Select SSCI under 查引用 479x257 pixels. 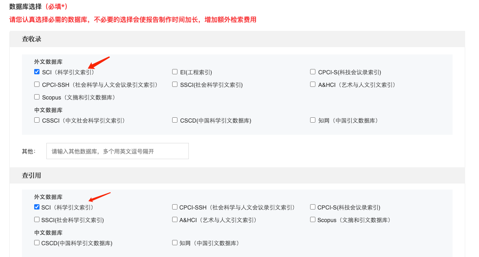(x=36, y=220)
